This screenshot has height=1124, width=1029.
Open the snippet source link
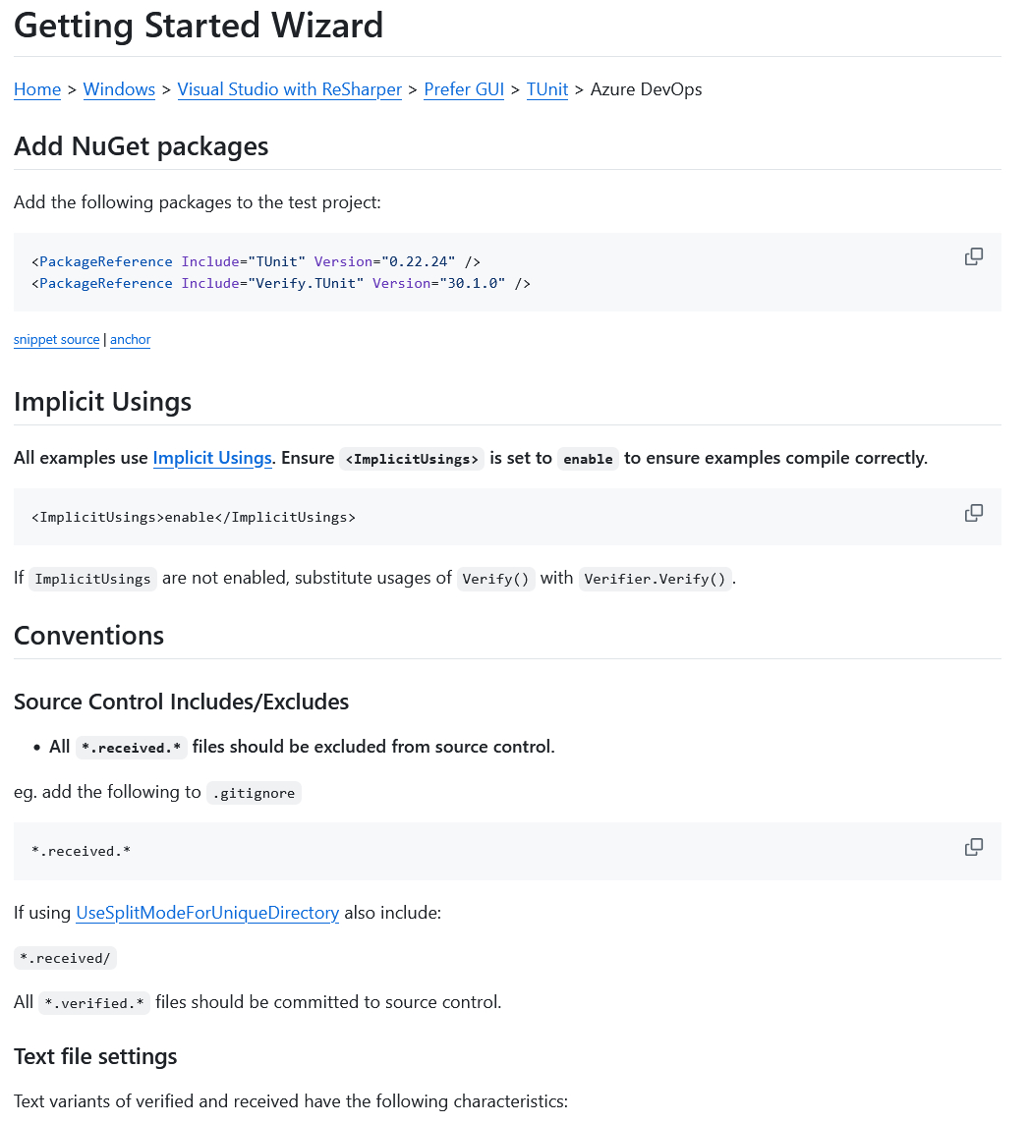(x=56, y=340)
